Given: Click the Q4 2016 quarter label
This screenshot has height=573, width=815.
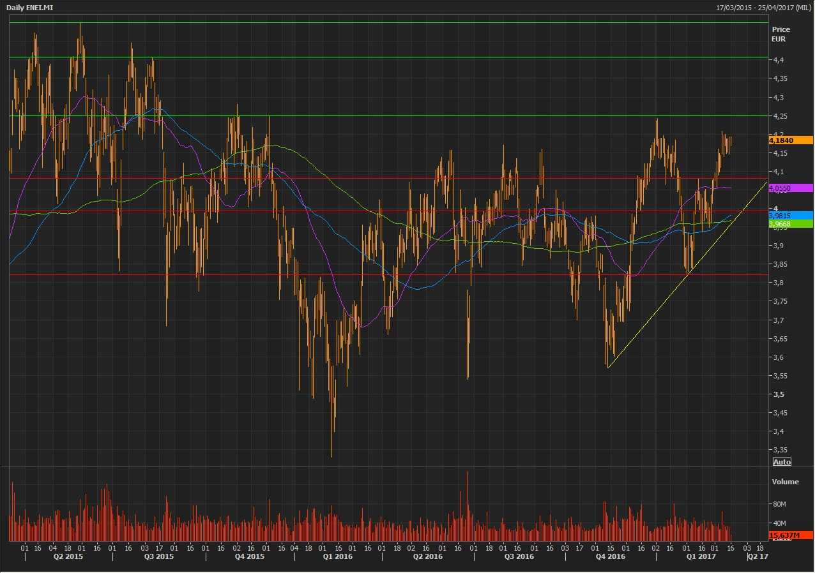Looking at the screenshot, I should coord(610,557).
